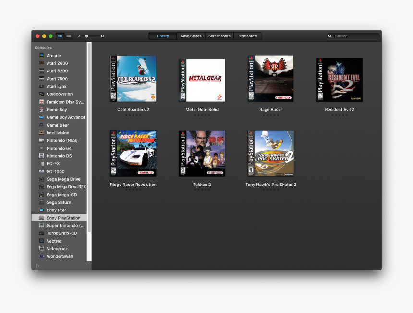The height and width of the screenshot is (313, 413).
Task: Click the Nintendo 64 console icon
Action: (x=41, y=148)
